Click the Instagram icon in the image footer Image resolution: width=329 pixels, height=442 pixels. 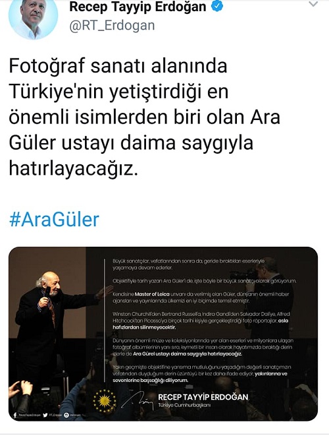(66, 415)
